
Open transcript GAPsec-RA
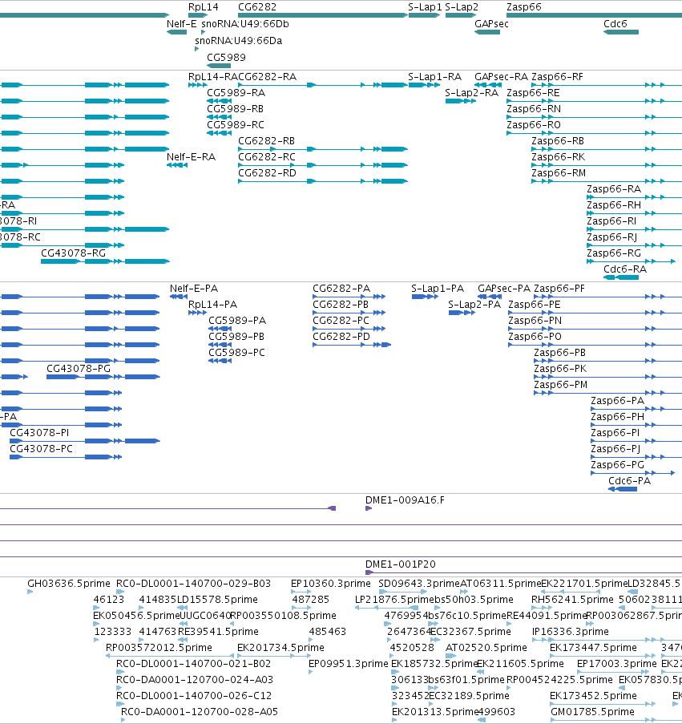pyautogui.click(x=501, y=77)
